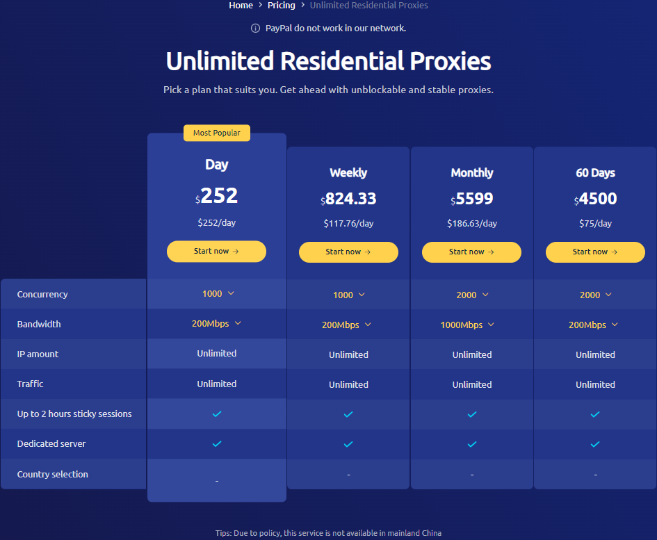Start now on the Monthly plan
The width and height of the screenshot is (657, 540).
(x=472, y=252)
